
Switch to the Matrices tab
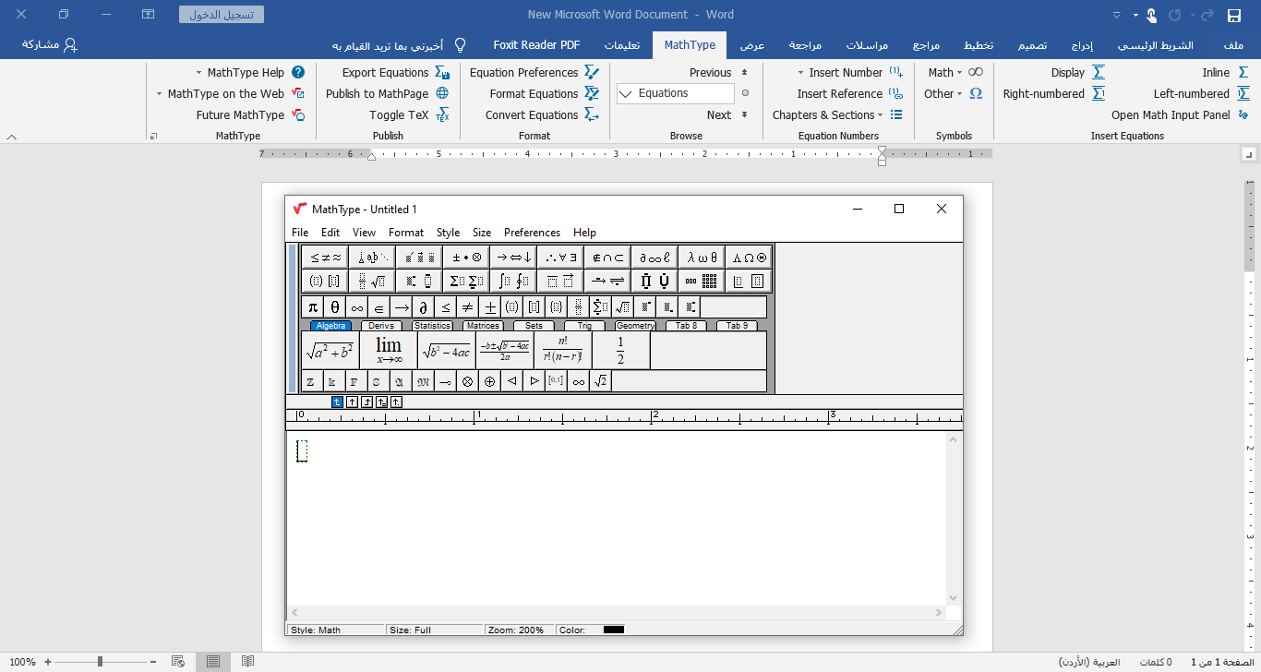click(483, 326)
